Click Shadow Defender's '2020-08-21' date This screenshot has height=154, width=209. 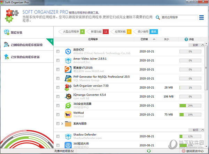(x=147, y=136)
